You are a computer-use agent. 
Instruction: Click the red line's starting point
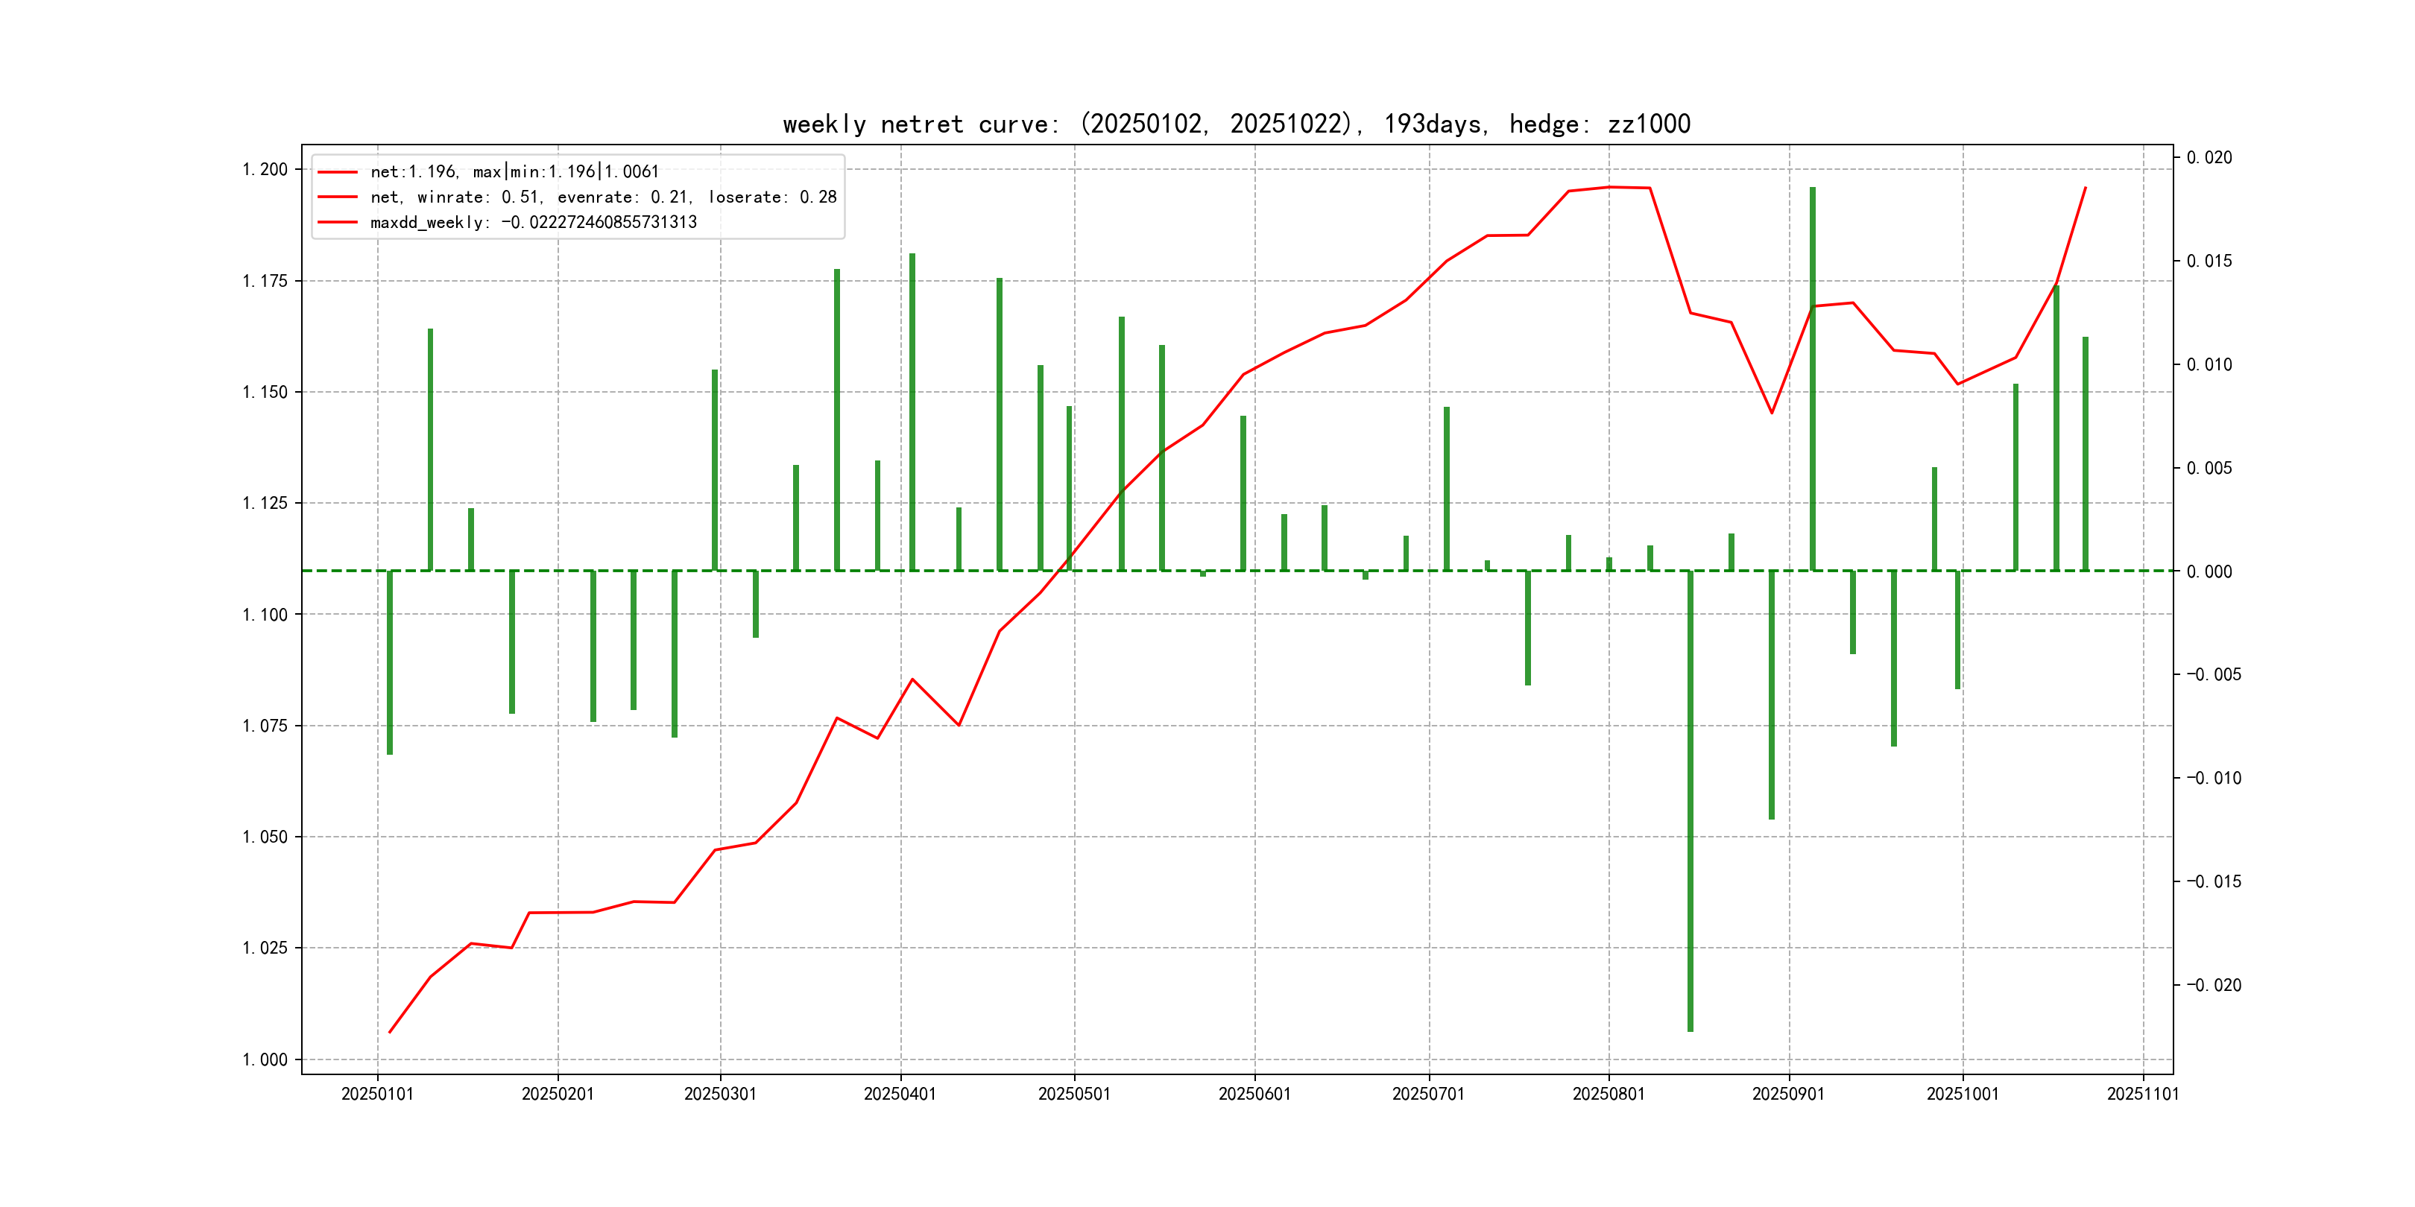390,1032
